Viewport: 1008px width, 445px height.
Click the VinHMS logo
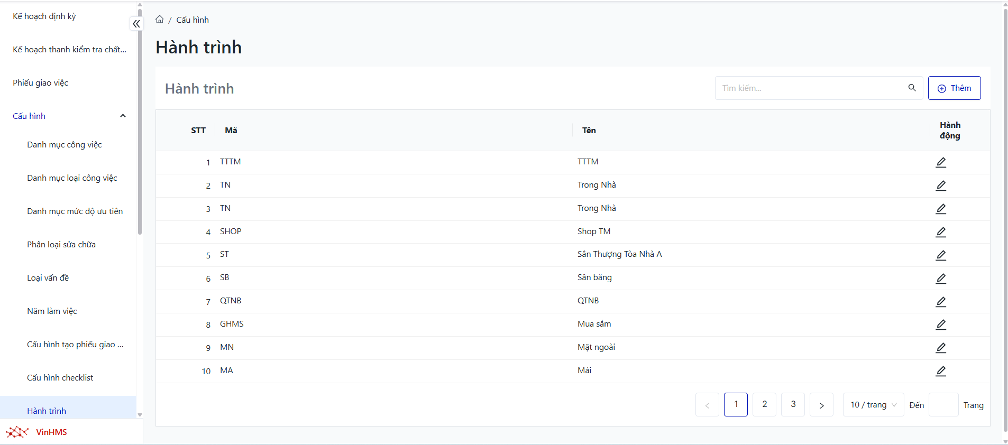pos(36,432)
